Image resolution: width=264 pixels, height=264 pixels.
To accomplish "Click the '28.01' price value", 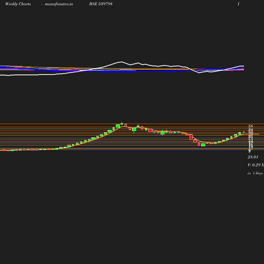I will click(253, 157).
